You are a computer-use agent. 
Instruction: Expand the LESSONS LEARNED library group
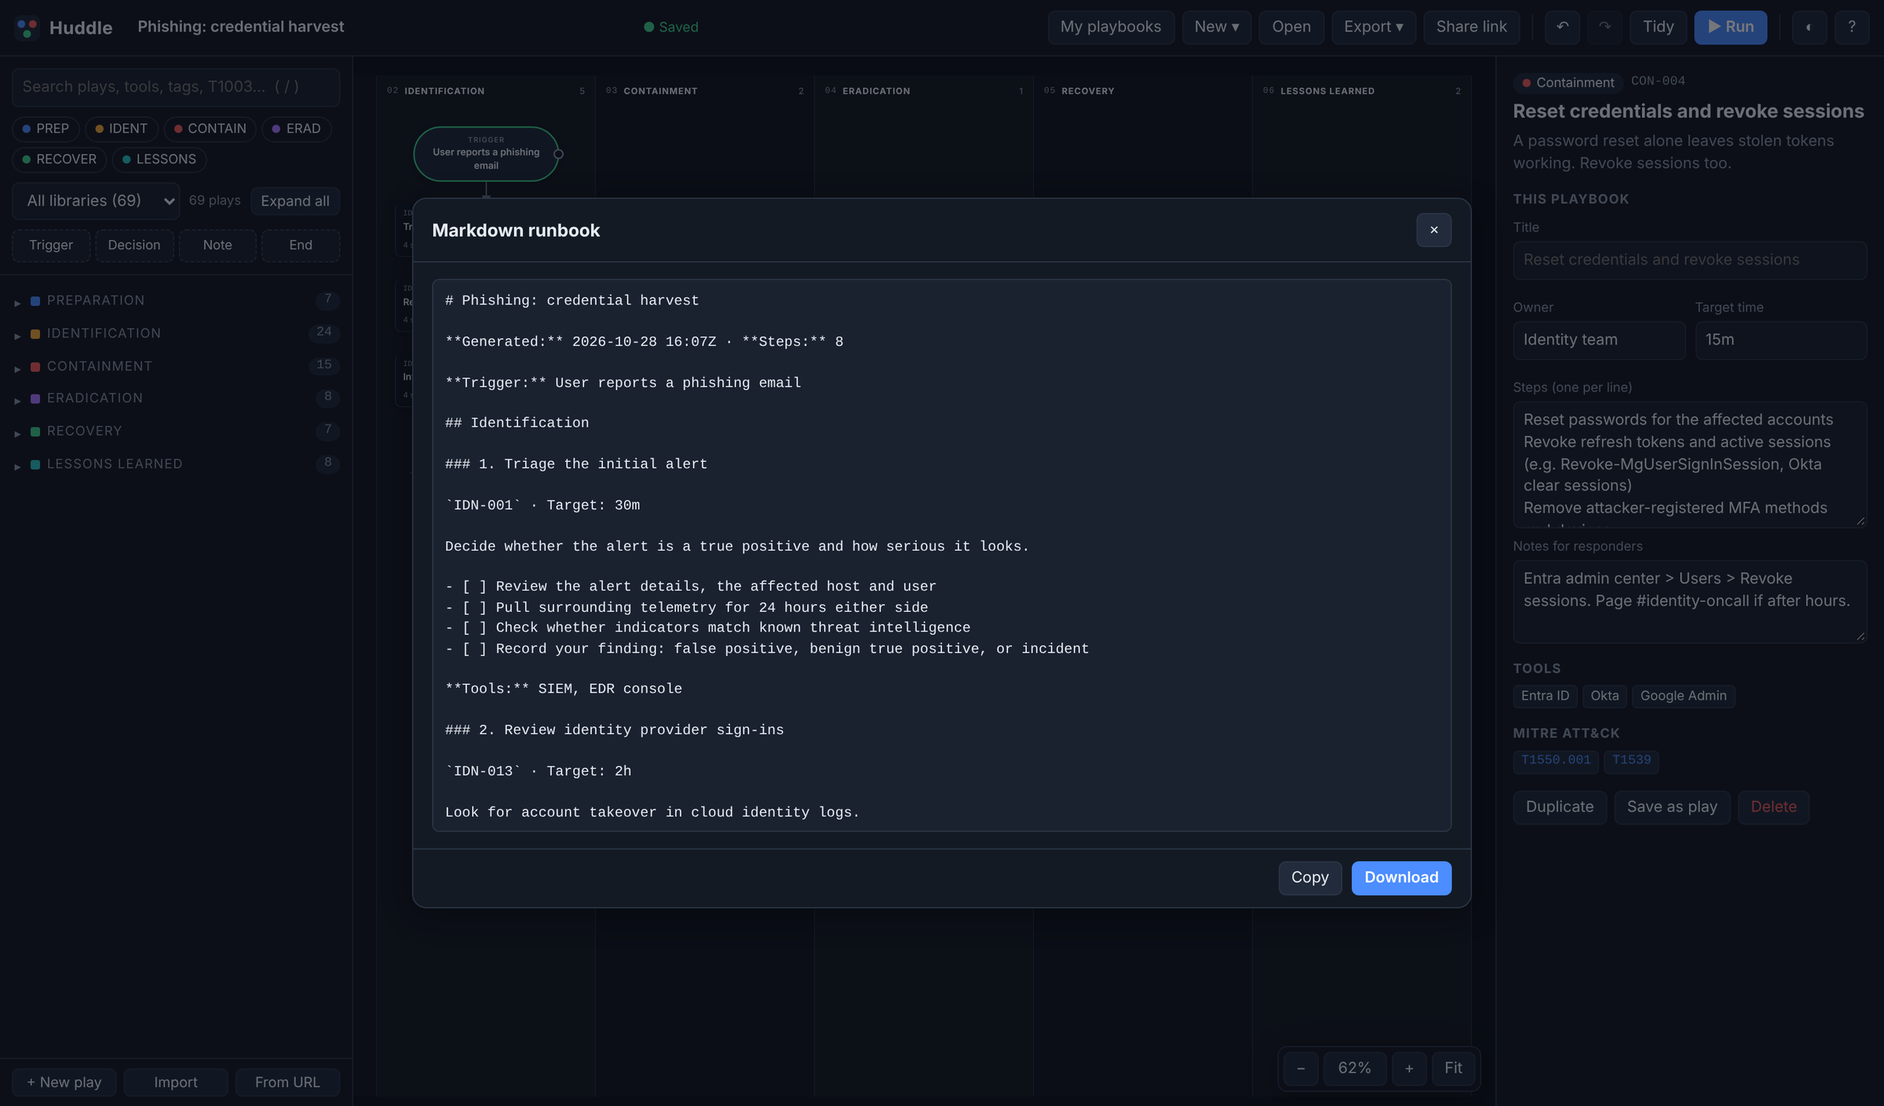click(176, 464)
